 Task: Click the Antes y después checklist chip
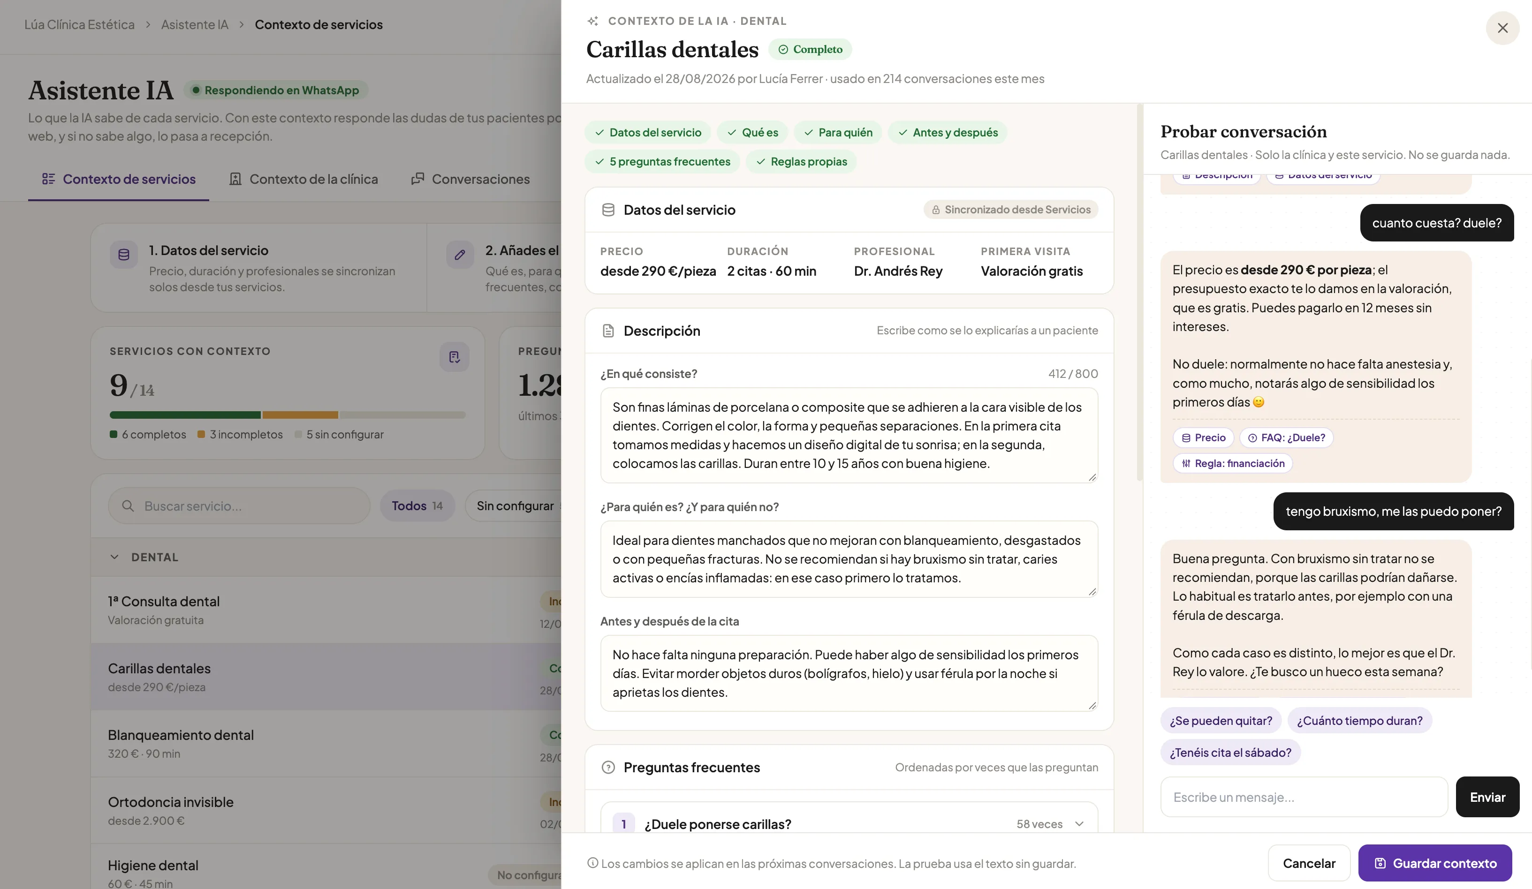(x=947, y=133)
